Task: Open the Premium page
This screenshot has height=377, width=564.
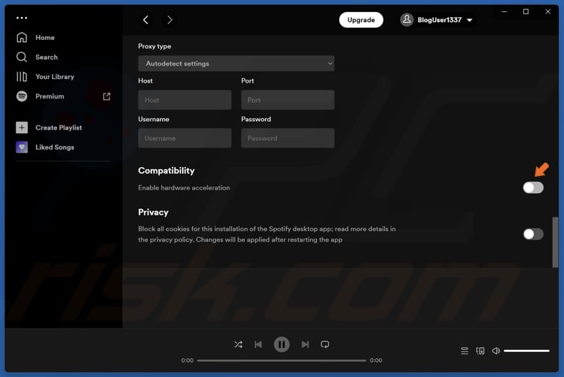Action: point(50,96)
